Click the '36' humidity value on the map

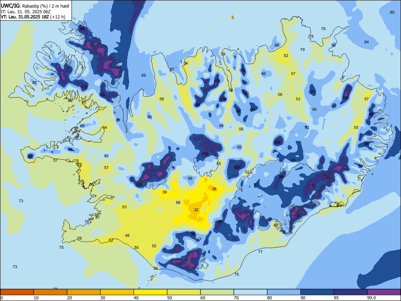click(x=214, y=189)
